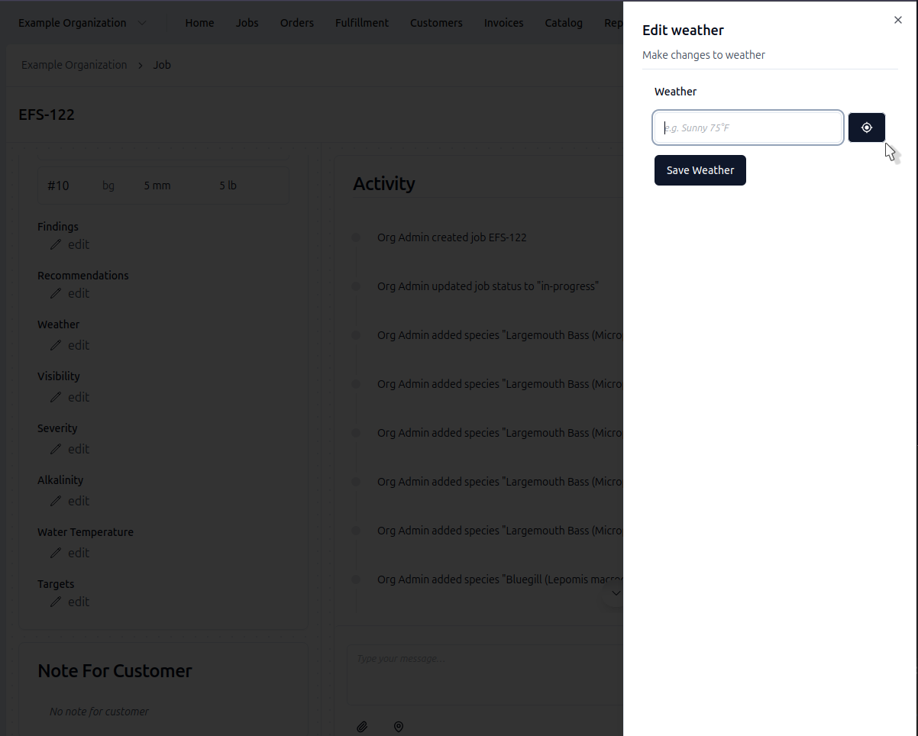Image resolution: width=918 pixels, height=736 pixels.
Task: Click the locate weather crosshair icon button
Action: [866, 128]
